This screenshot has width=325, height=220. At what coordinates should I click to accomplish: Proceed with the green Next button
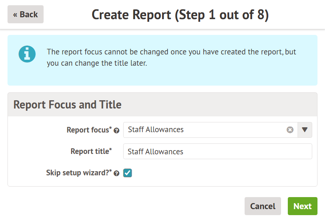coord(302,206)
